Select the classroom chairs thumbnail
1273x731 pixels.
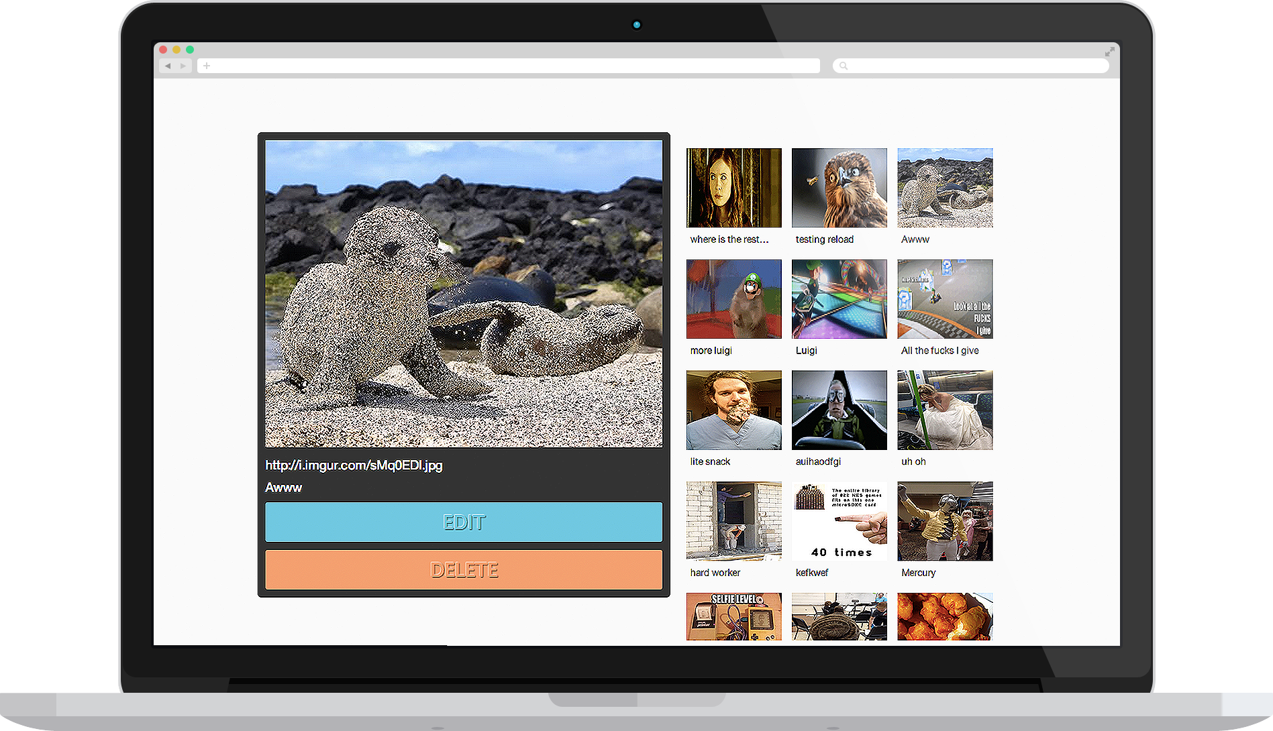pos(839,616)
